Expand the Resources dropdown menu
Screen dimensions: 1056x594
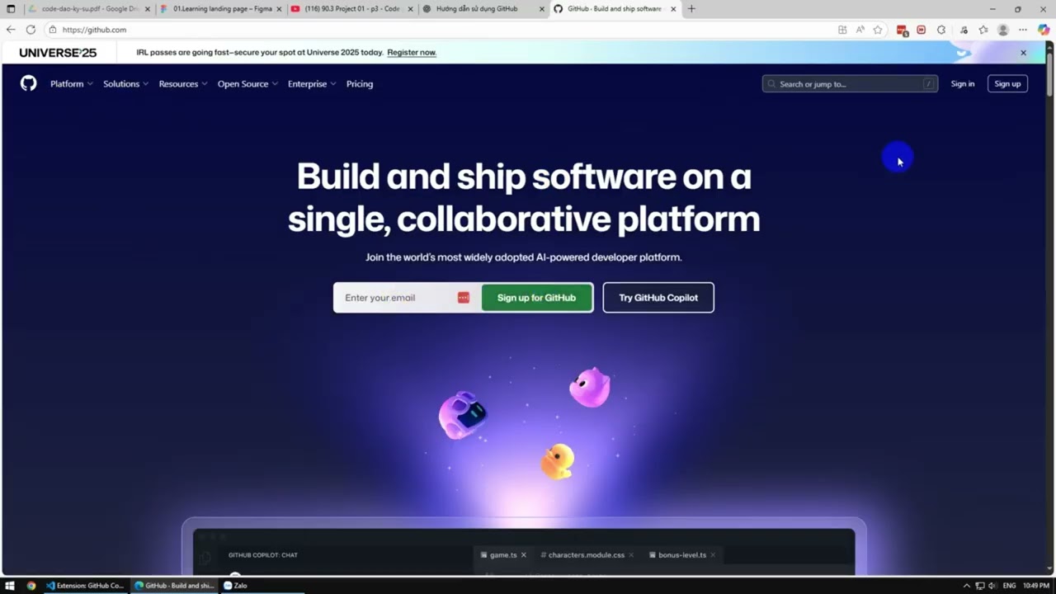(x=183, y=84)
